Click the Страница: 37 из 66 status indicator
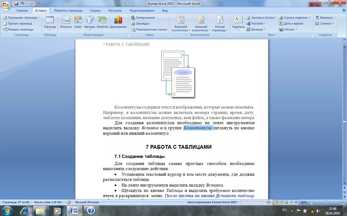 (x=16, y=202)
